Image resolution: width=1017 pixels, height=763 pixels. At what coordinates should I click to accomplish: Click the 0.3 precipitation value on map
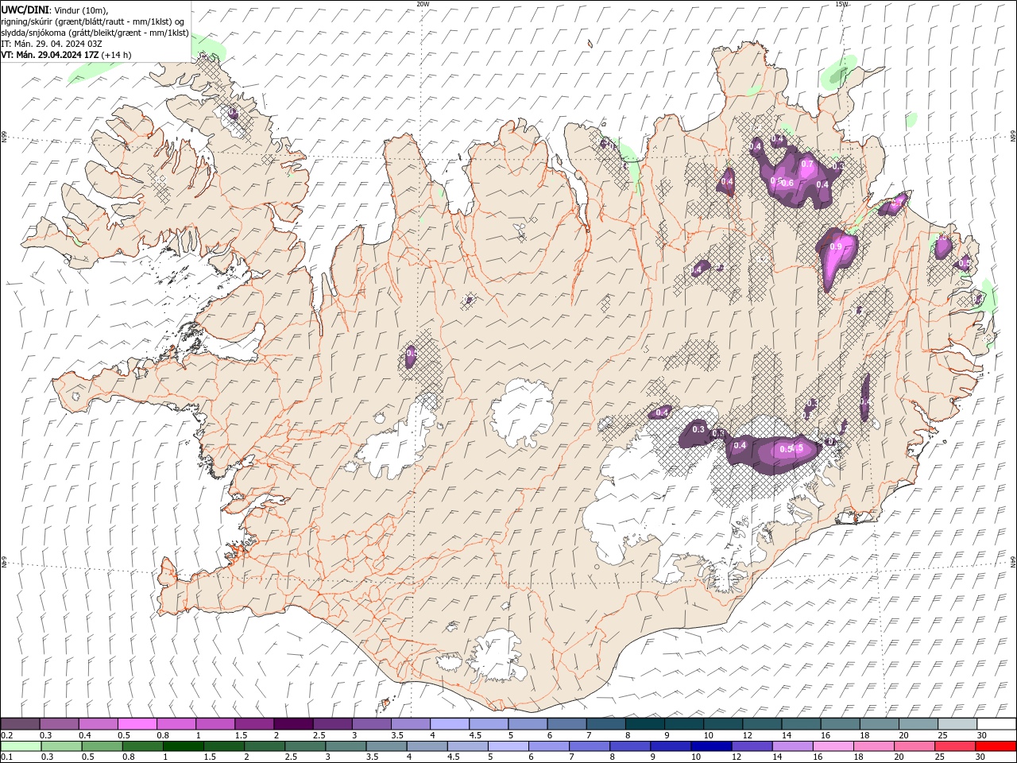coord(698,429)
